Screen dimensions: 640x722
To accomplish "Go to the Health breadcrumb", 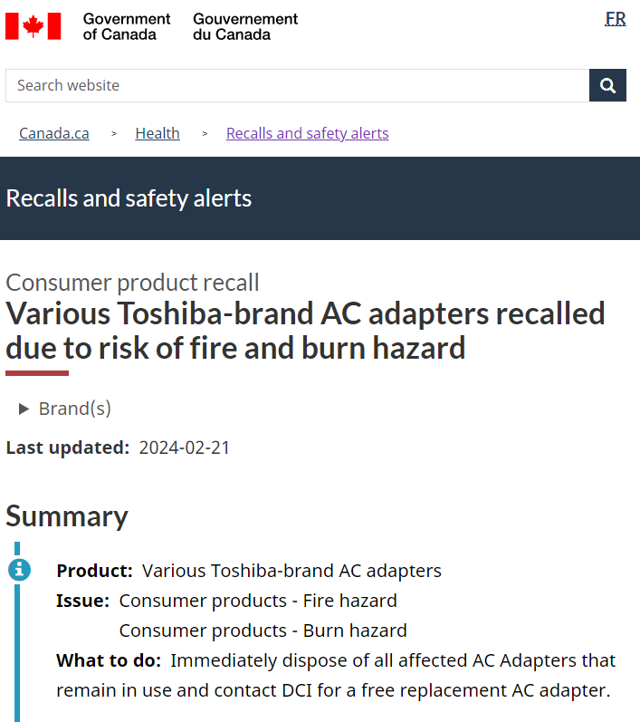I will coord(158,133).
